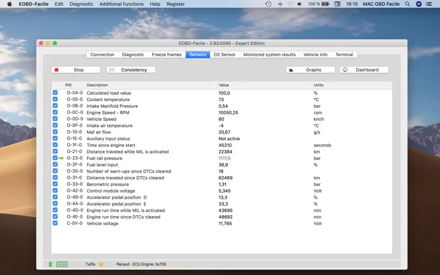Click the green OBD connector icon
The image size is (440, 275).
pos(62,264)
